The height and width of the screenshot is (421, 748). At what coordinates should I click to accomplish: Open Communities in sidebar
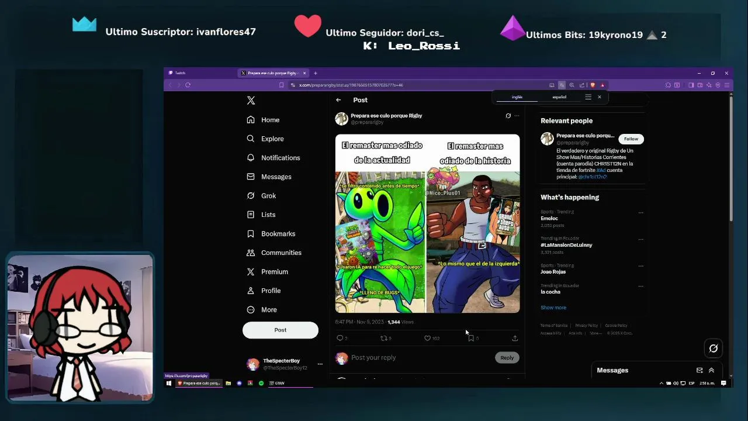tap(273, 253)
